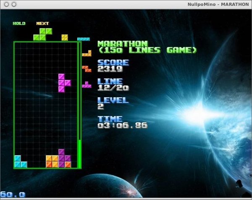Click the yellow O block stacked at the playfield bottom
The height and width of the screenshot is (200, 252).
coord(52,161)
